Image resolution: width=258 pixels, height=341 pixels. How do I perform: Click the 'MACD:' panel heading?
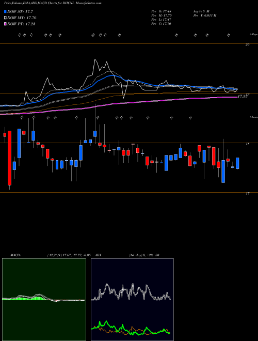[15, 255]
